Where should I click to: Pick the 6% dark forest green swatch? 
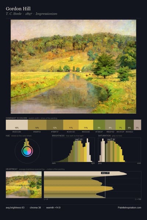point(129,125)
